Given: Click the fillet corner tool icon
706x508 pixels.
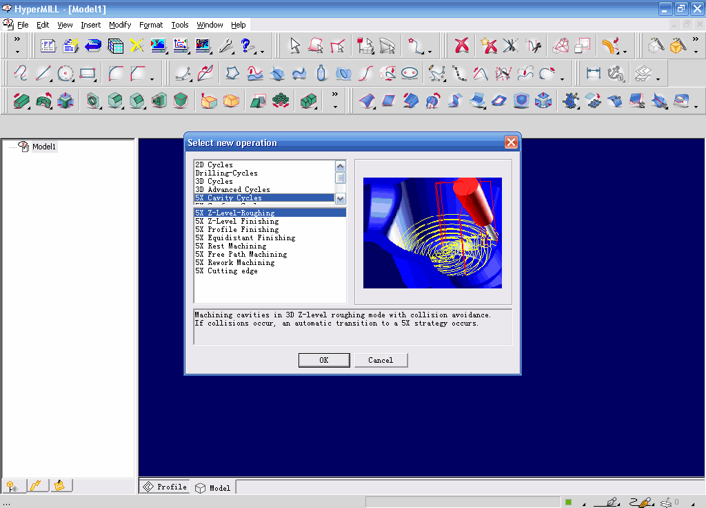Looking at the screenshot, I should [x=116, y=73].
